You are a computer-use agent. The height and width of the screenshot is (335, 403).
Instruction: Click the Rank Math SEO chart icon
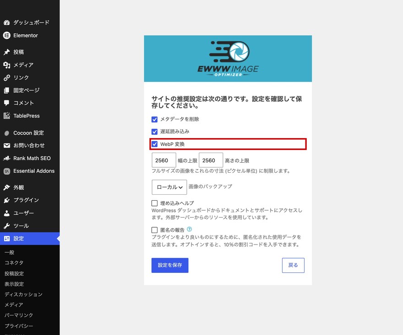[7, 158]
